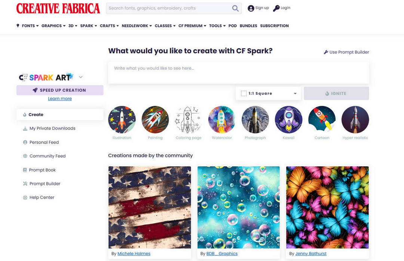Open the Use Prompt Builder wrench link

[346, 52]
